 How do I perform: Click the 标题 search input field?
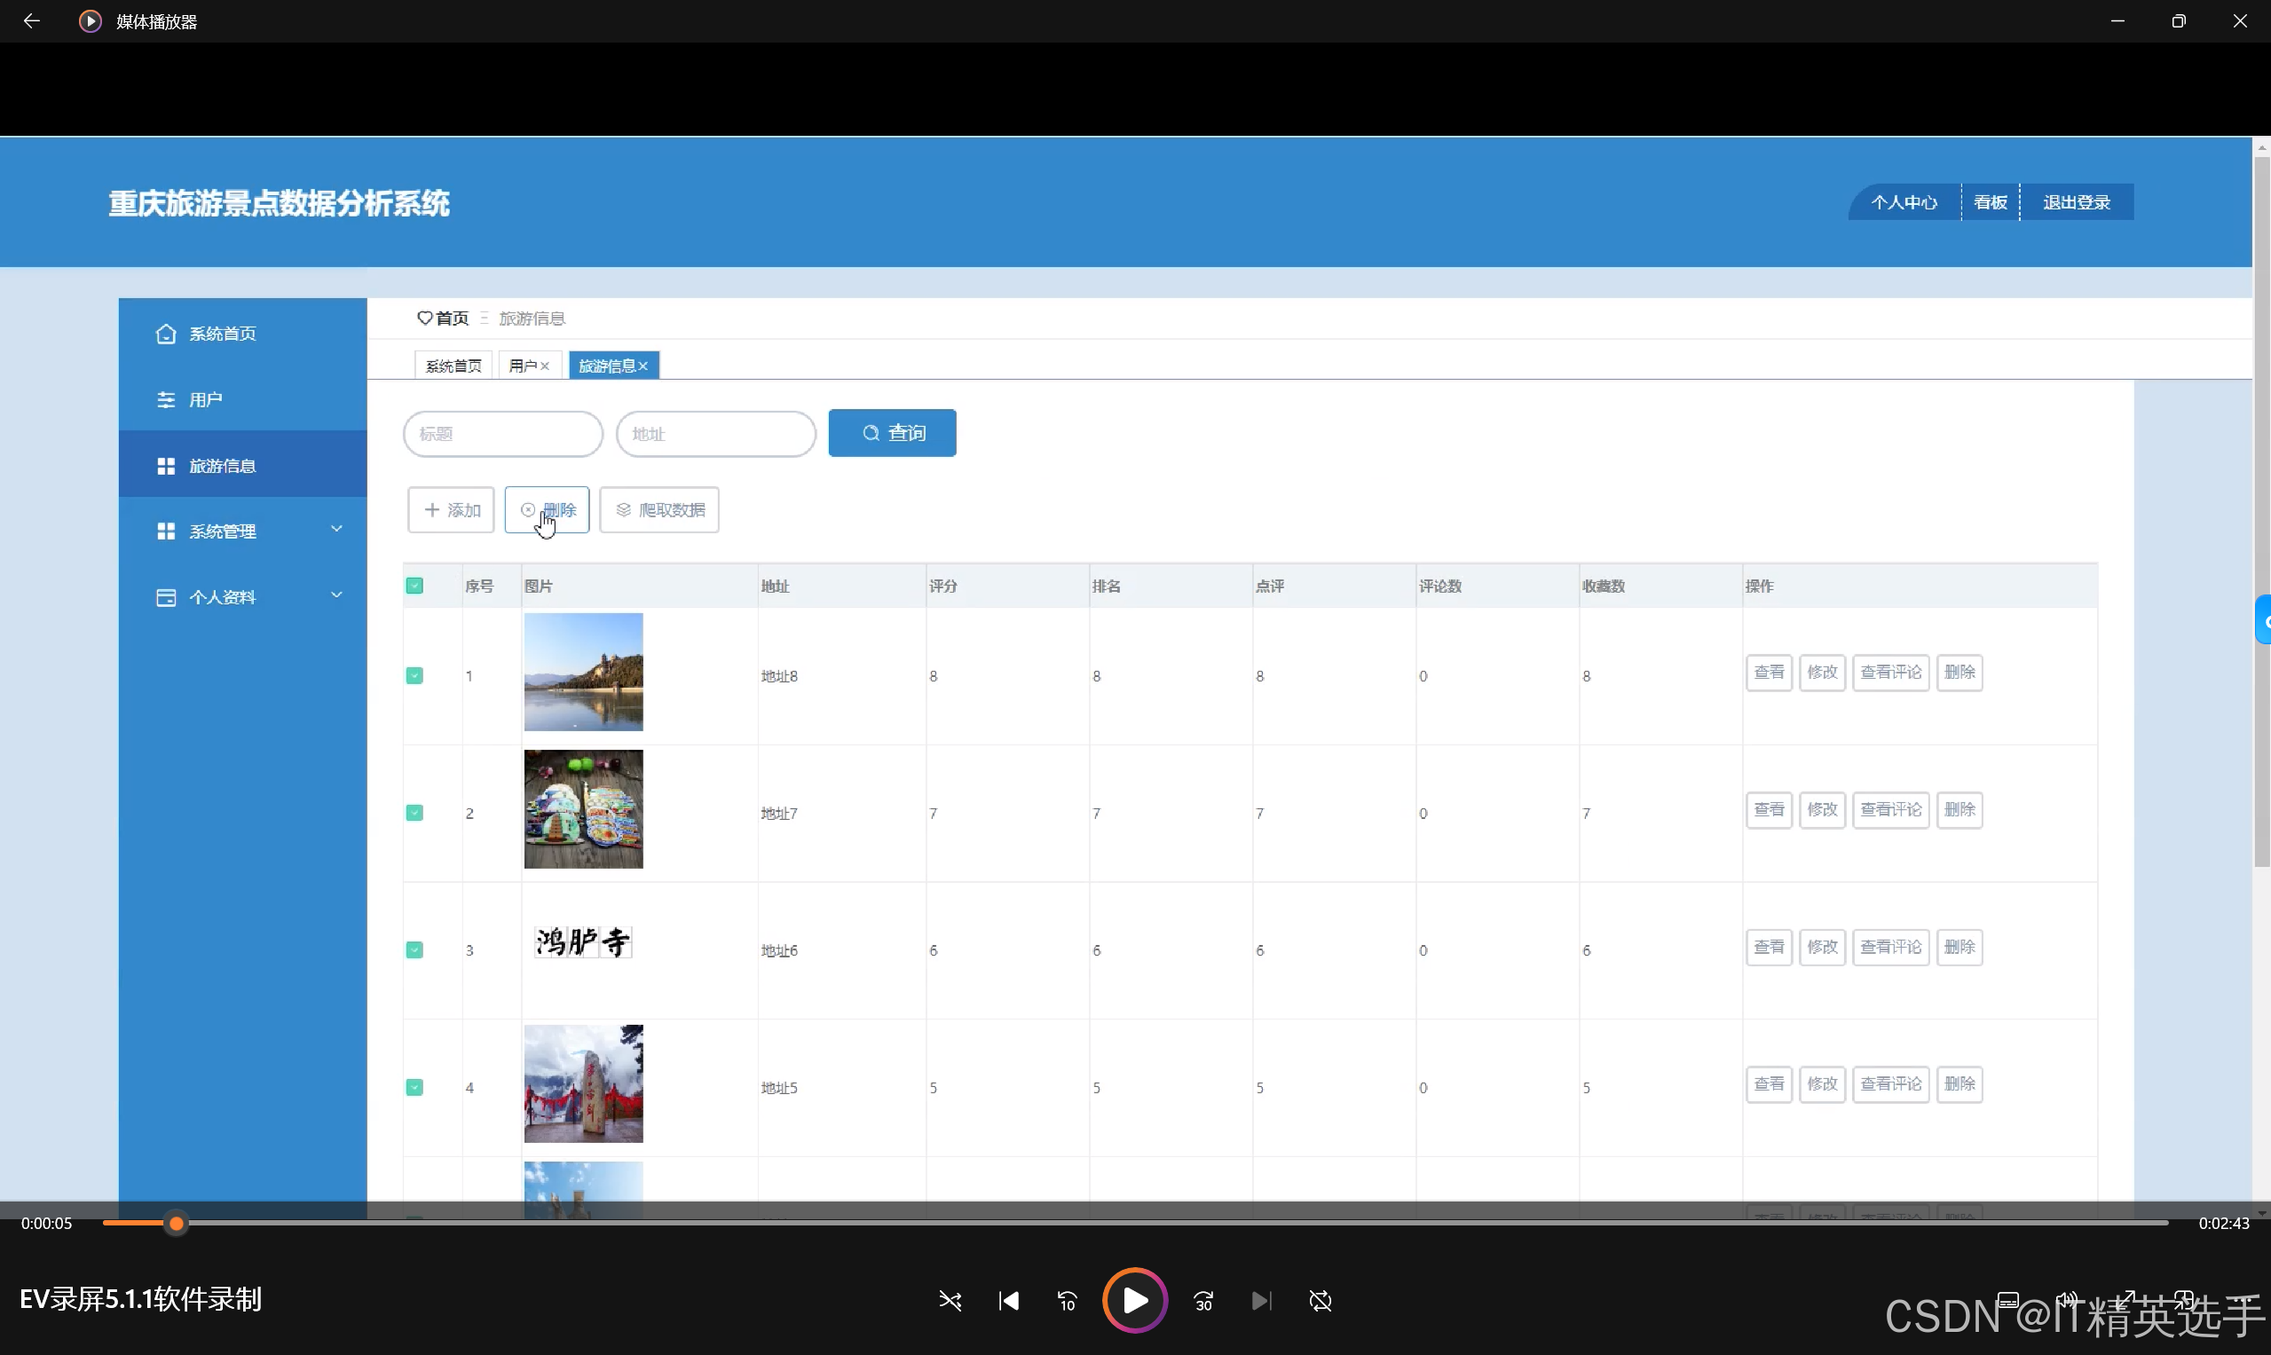503,434
